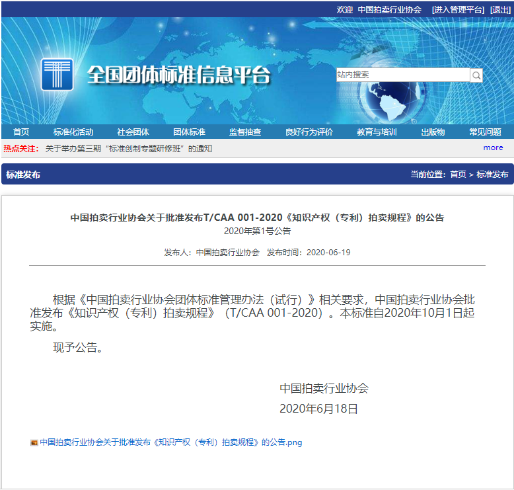This screenshot has height=490, width=514.
Task: Click the 现予公告 paragraph
Action: (79, 347)
